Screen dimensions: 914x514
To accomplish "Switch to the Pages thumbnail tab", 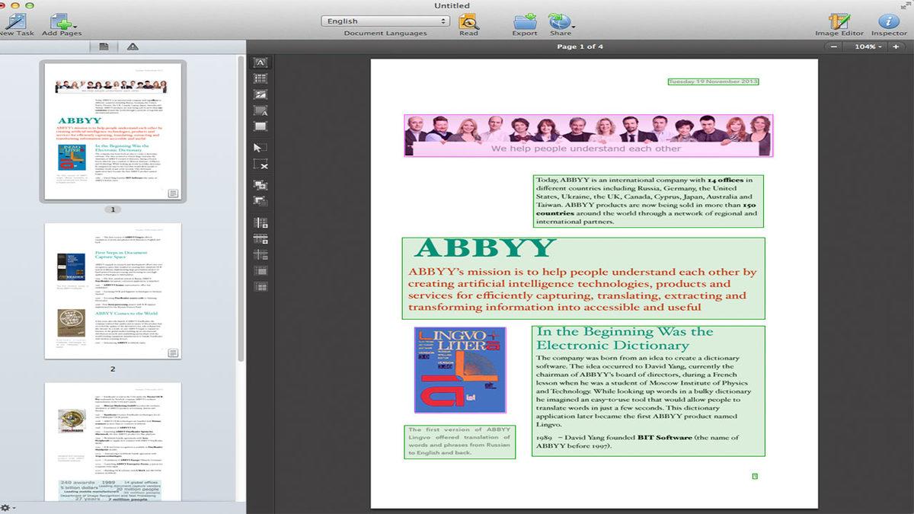I will coord(104,47).
